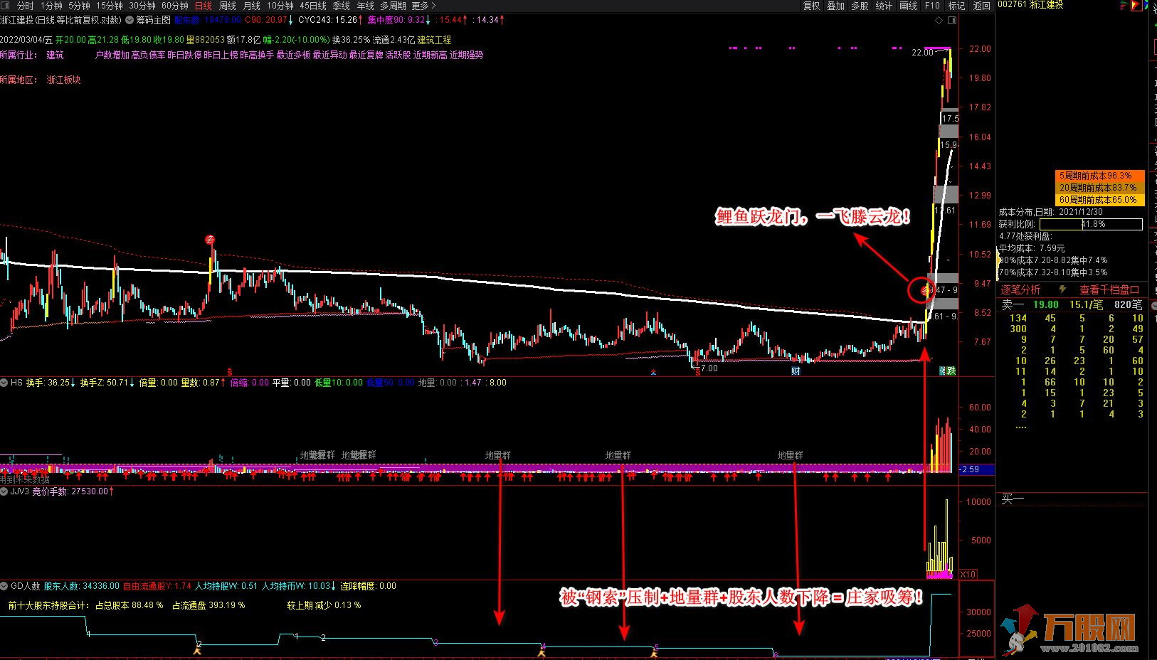Open the 筹码主图 indicator dropdown arrow
Screen dimensions: 1157x660
click(130, 21)
